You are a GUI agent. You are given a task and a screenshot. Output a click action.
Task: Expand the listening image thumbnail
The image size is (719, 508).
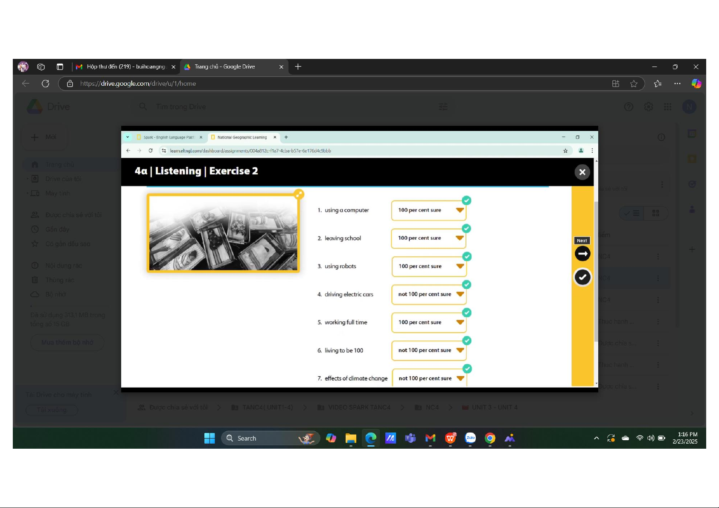tap(299, 194)
